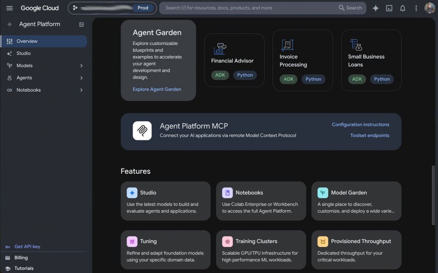Image resolution: width=438 pixels, height=273 pixels.
Task: Open the project selector labeled Prod
Action: (x=112, y=8)
